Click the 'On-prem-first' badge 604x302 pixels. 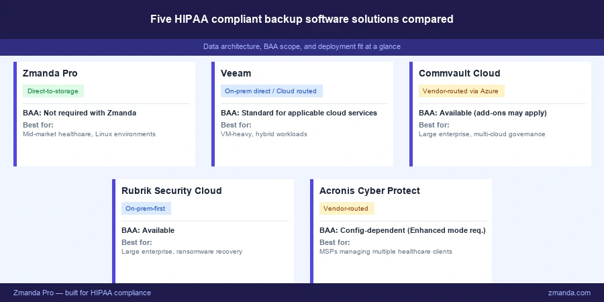tap(146, 209)
